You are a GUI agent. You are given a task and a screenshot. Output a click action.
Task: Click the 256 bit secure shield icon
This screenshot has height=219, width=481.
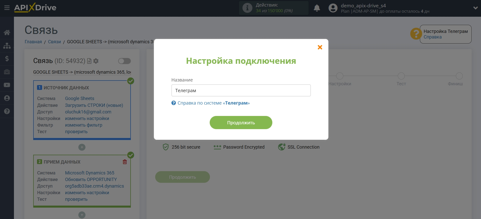coord(166,147)
